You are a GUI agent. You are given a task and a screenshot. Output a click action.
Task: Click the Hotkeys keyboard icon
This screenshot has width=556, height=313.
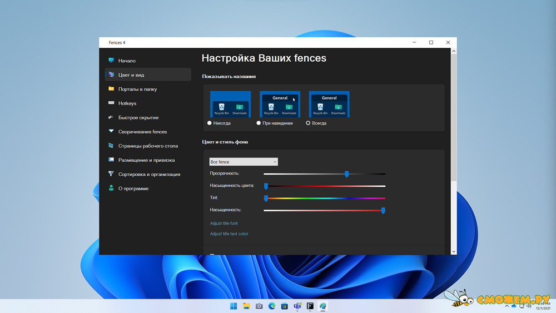(x=111, y=103)
